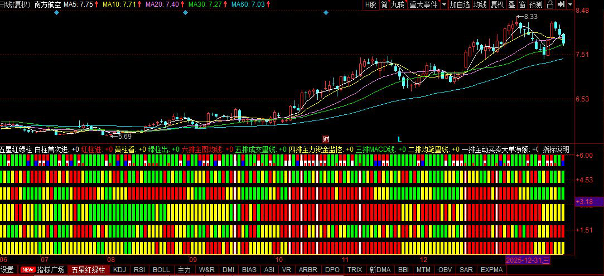Click the H股 button in top toolbar
604x276 pixels.
[x=370, y=4]
